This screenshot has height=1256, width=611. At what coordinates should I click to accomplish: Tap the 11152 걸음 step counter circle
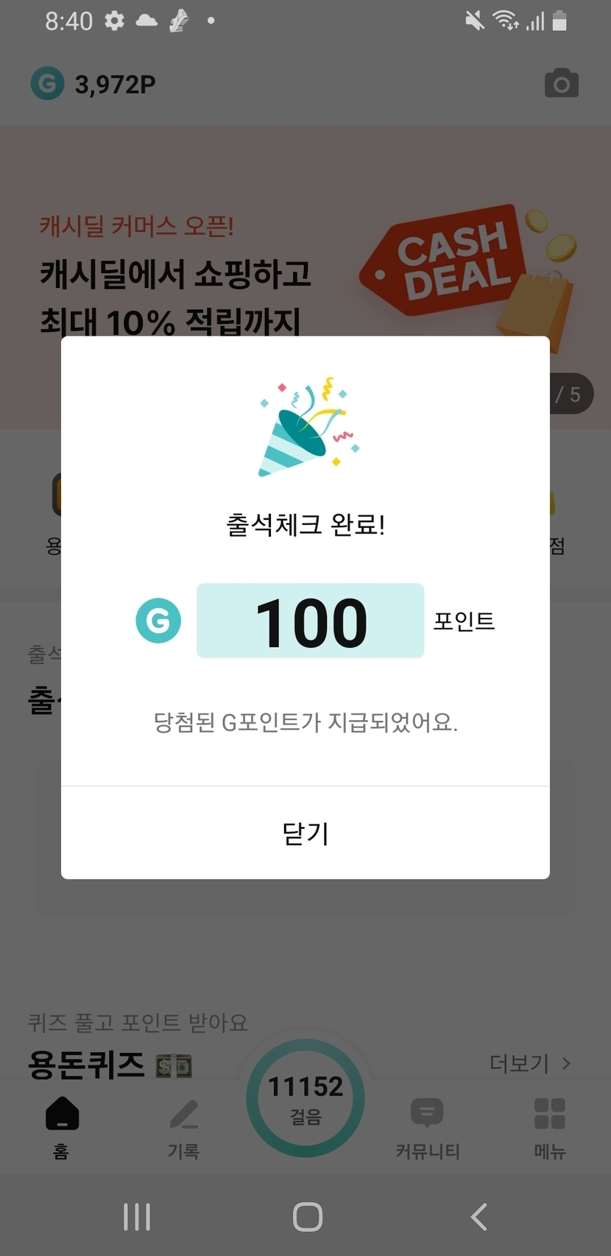click(x=305, y=1098)
